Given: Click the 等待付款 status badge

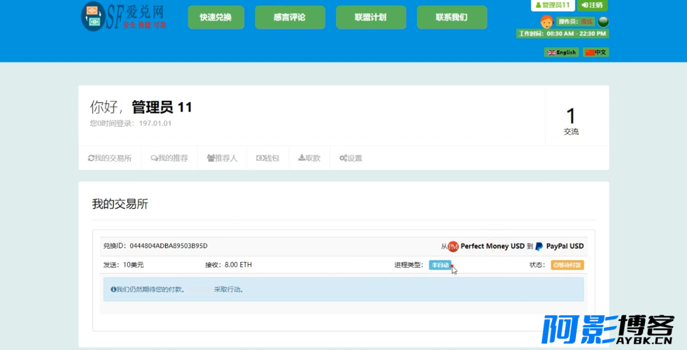Looking at the screenshot, I should pos(567,265).
